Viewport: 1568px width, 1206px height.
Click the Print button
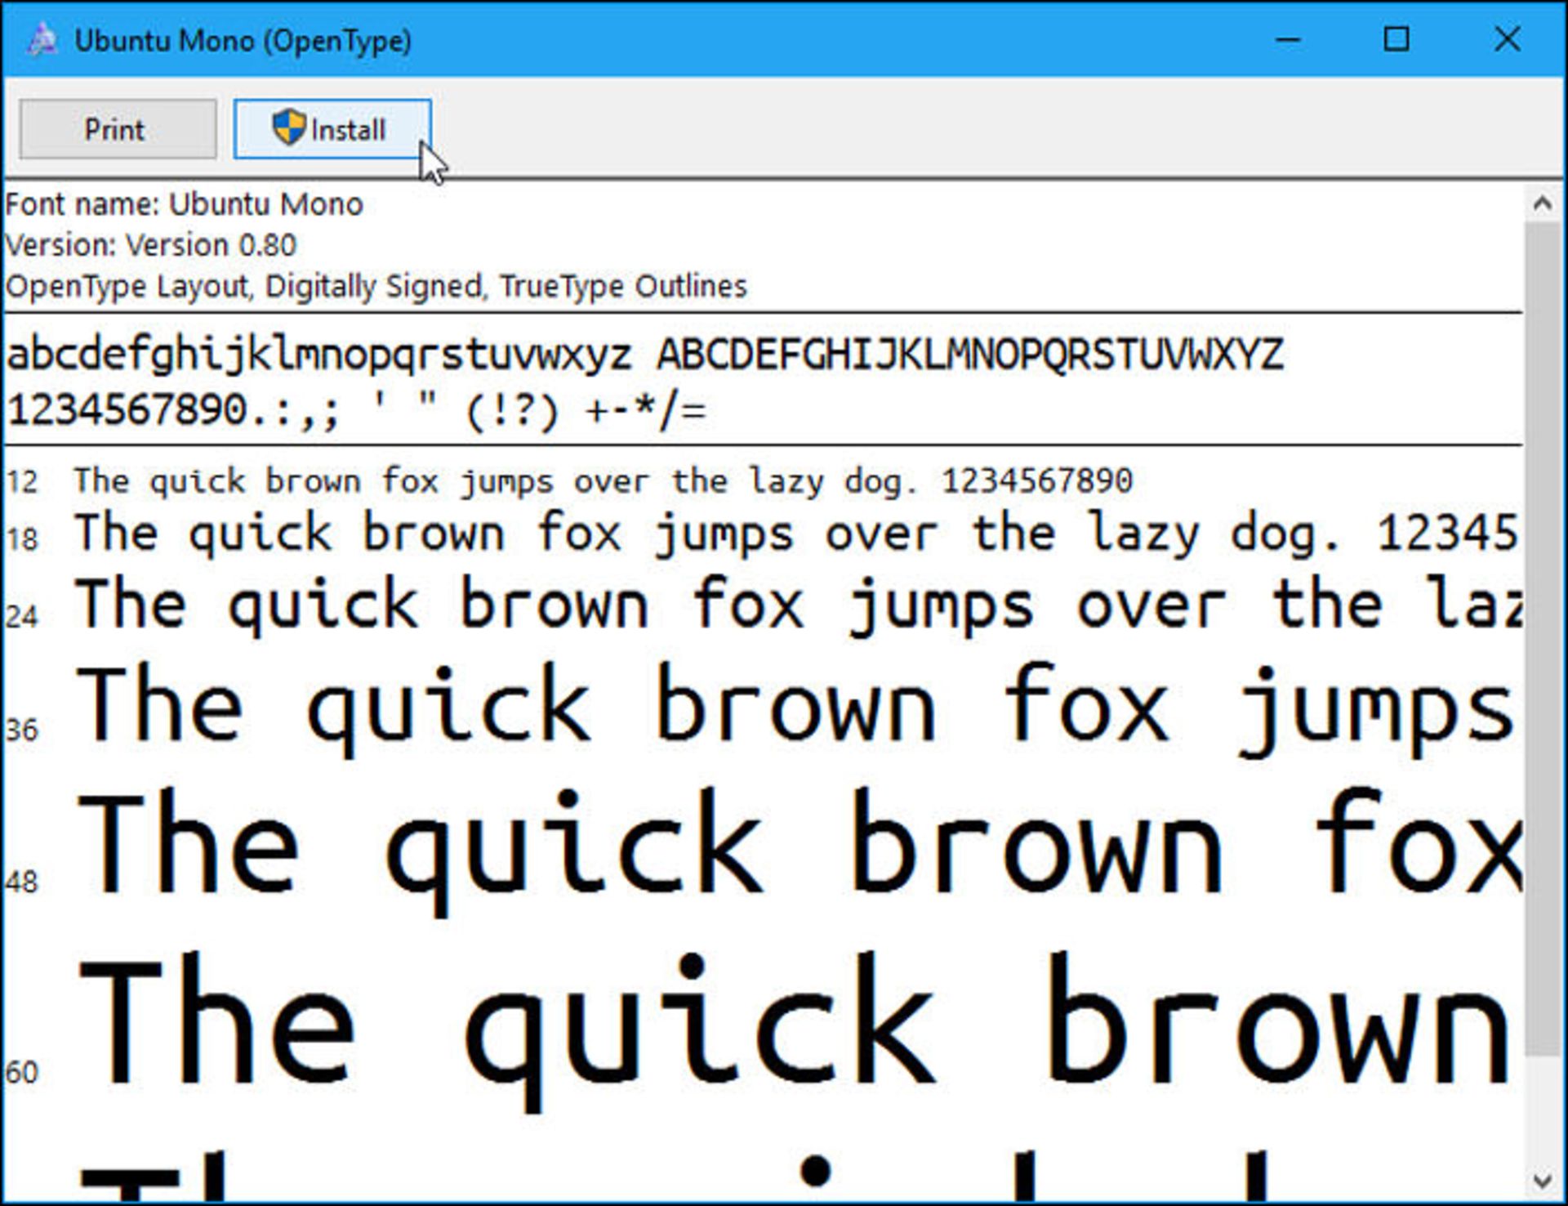(x=118, y=129)
